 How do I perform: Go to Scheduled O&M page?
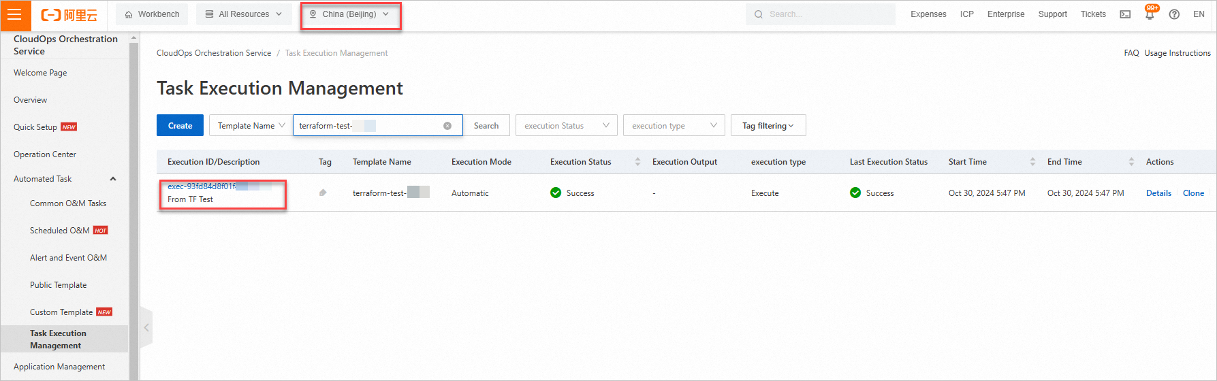coord(60,231)
